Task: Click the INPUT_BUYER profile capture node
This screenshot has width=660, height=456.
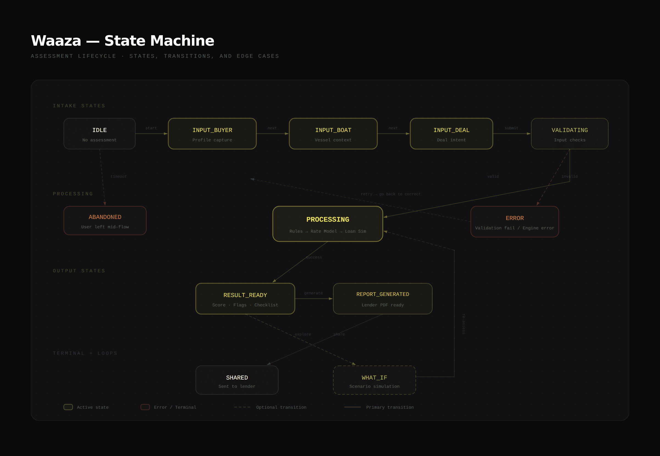Action: pos(212,134)
